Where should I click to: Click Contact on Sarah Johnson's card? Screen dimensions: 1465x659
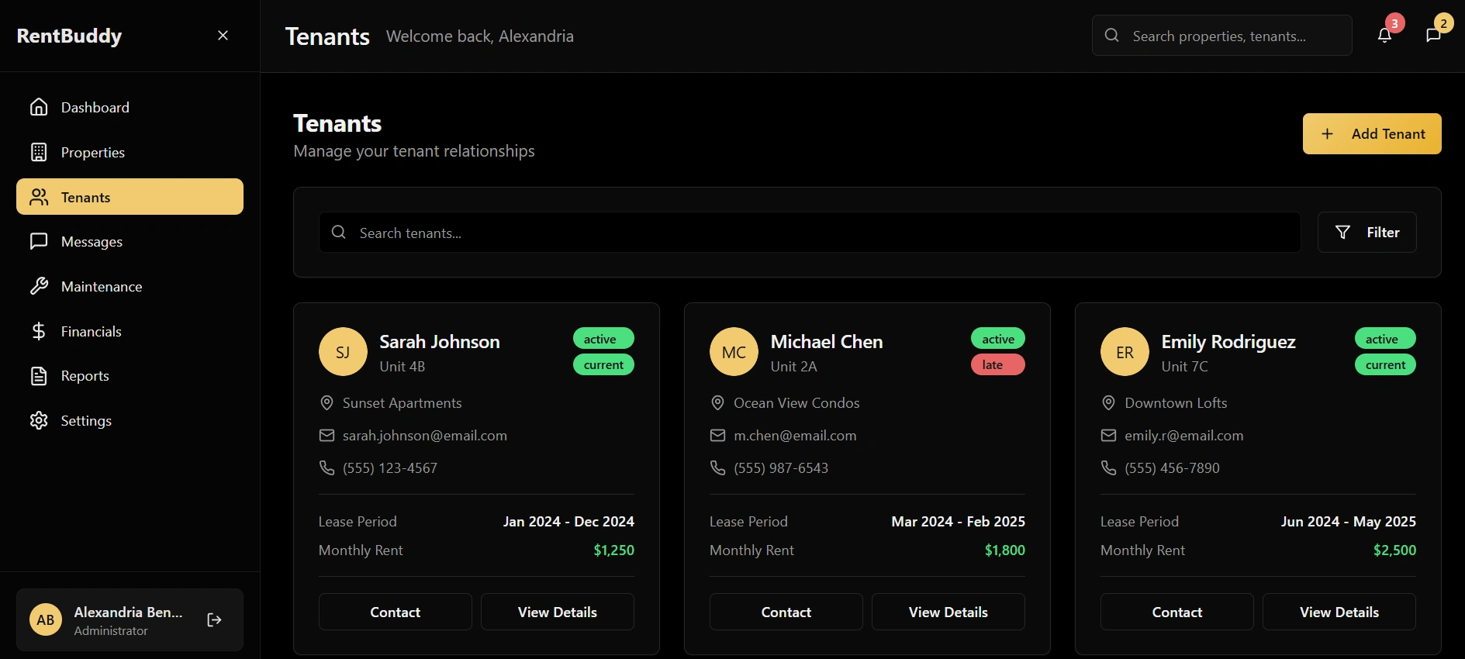(x=395, y=612)
